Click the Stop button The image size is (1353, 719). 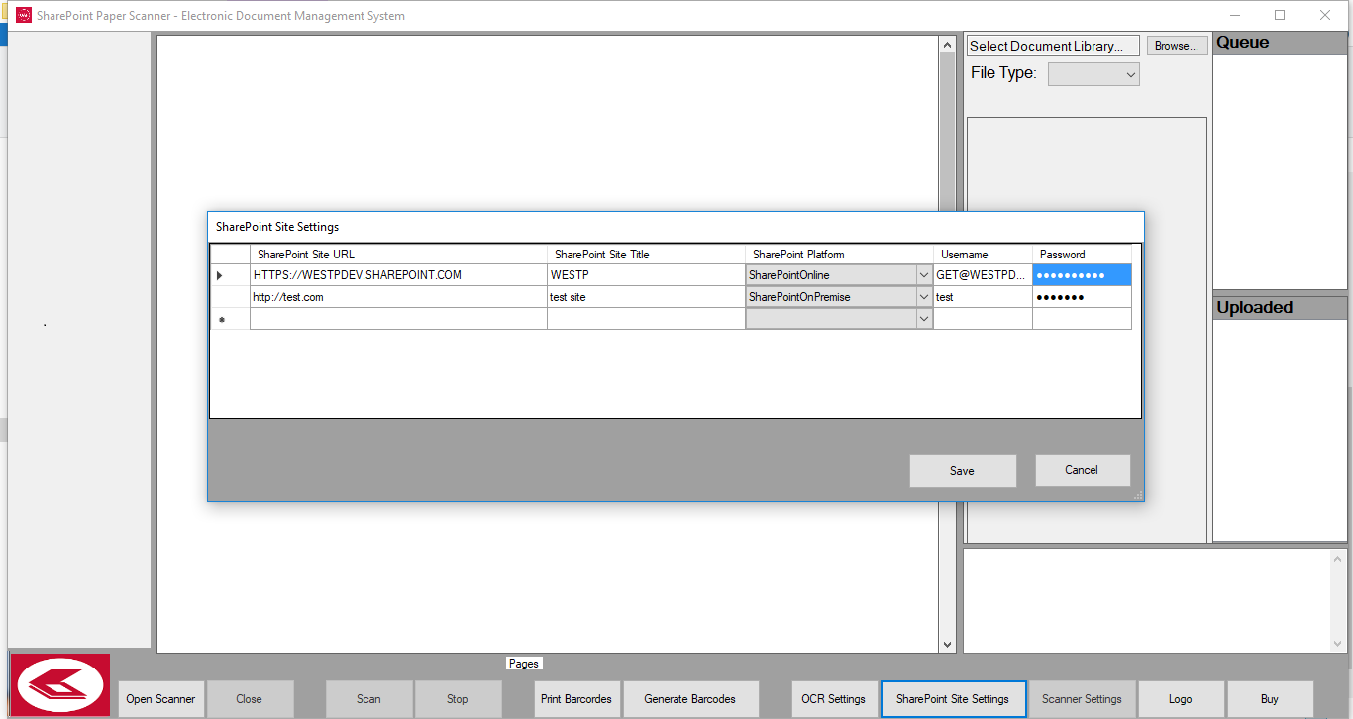[x=458, y=699]
